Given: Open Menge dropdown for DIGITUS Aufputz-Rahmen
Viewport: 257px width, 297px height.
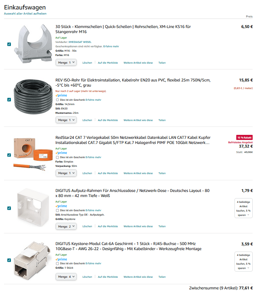Looking at the screenshot, I should pos(66,226).
